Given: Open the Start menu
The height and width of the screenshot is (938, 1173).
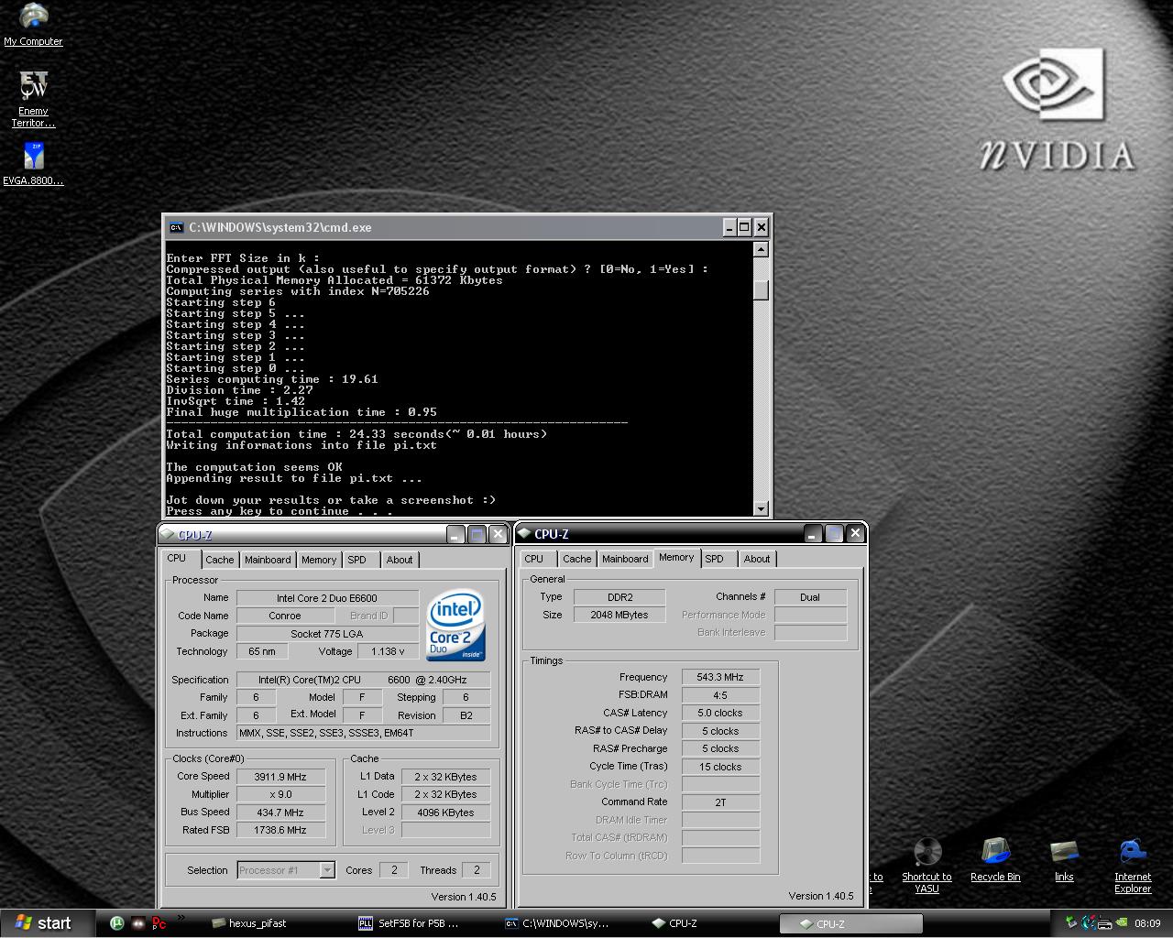Looking at the screenshot, I should (48, 923).
